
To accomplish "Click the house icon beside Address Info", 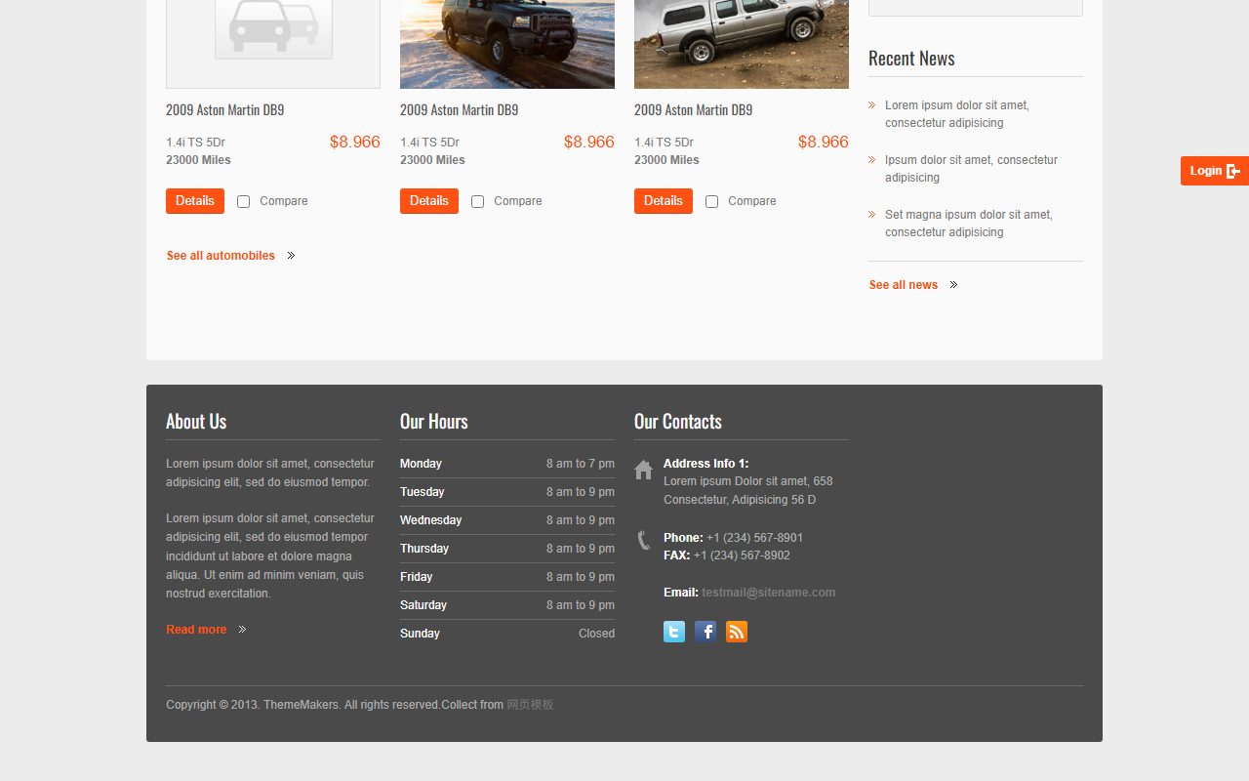I will coord(643,471).
